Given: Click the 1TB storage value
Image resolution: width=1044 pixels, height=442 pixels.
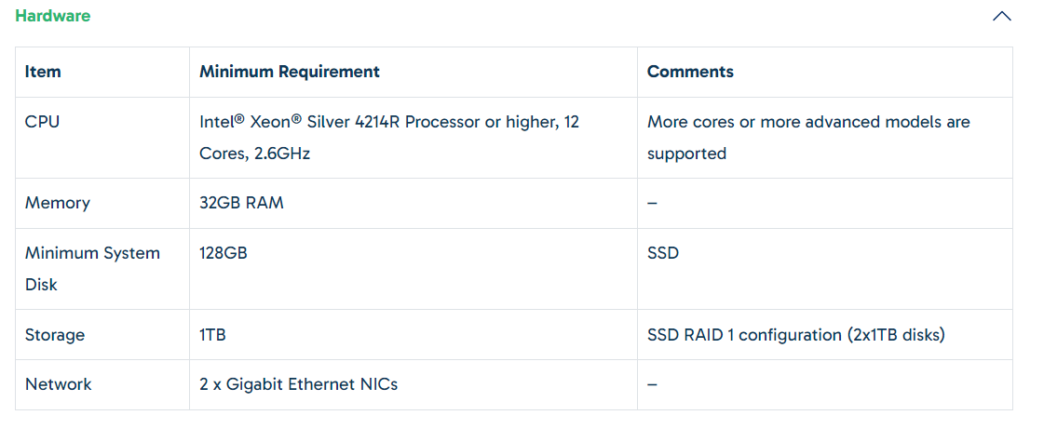Looking at the screenshot, I should [212, 334].
